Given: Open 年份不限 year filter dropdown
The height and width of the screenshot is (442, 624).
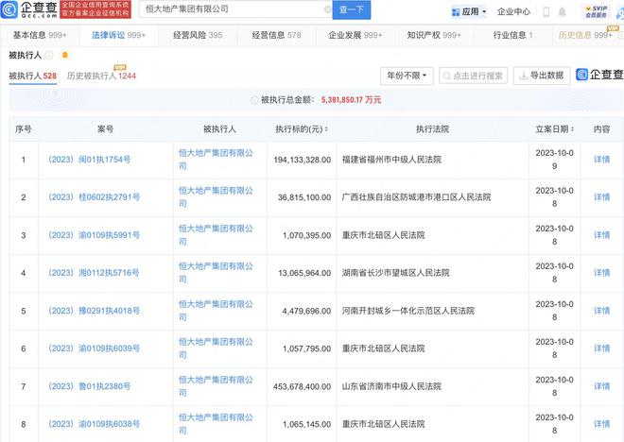Looking at the screenshot, I should (x=407, y=76).
